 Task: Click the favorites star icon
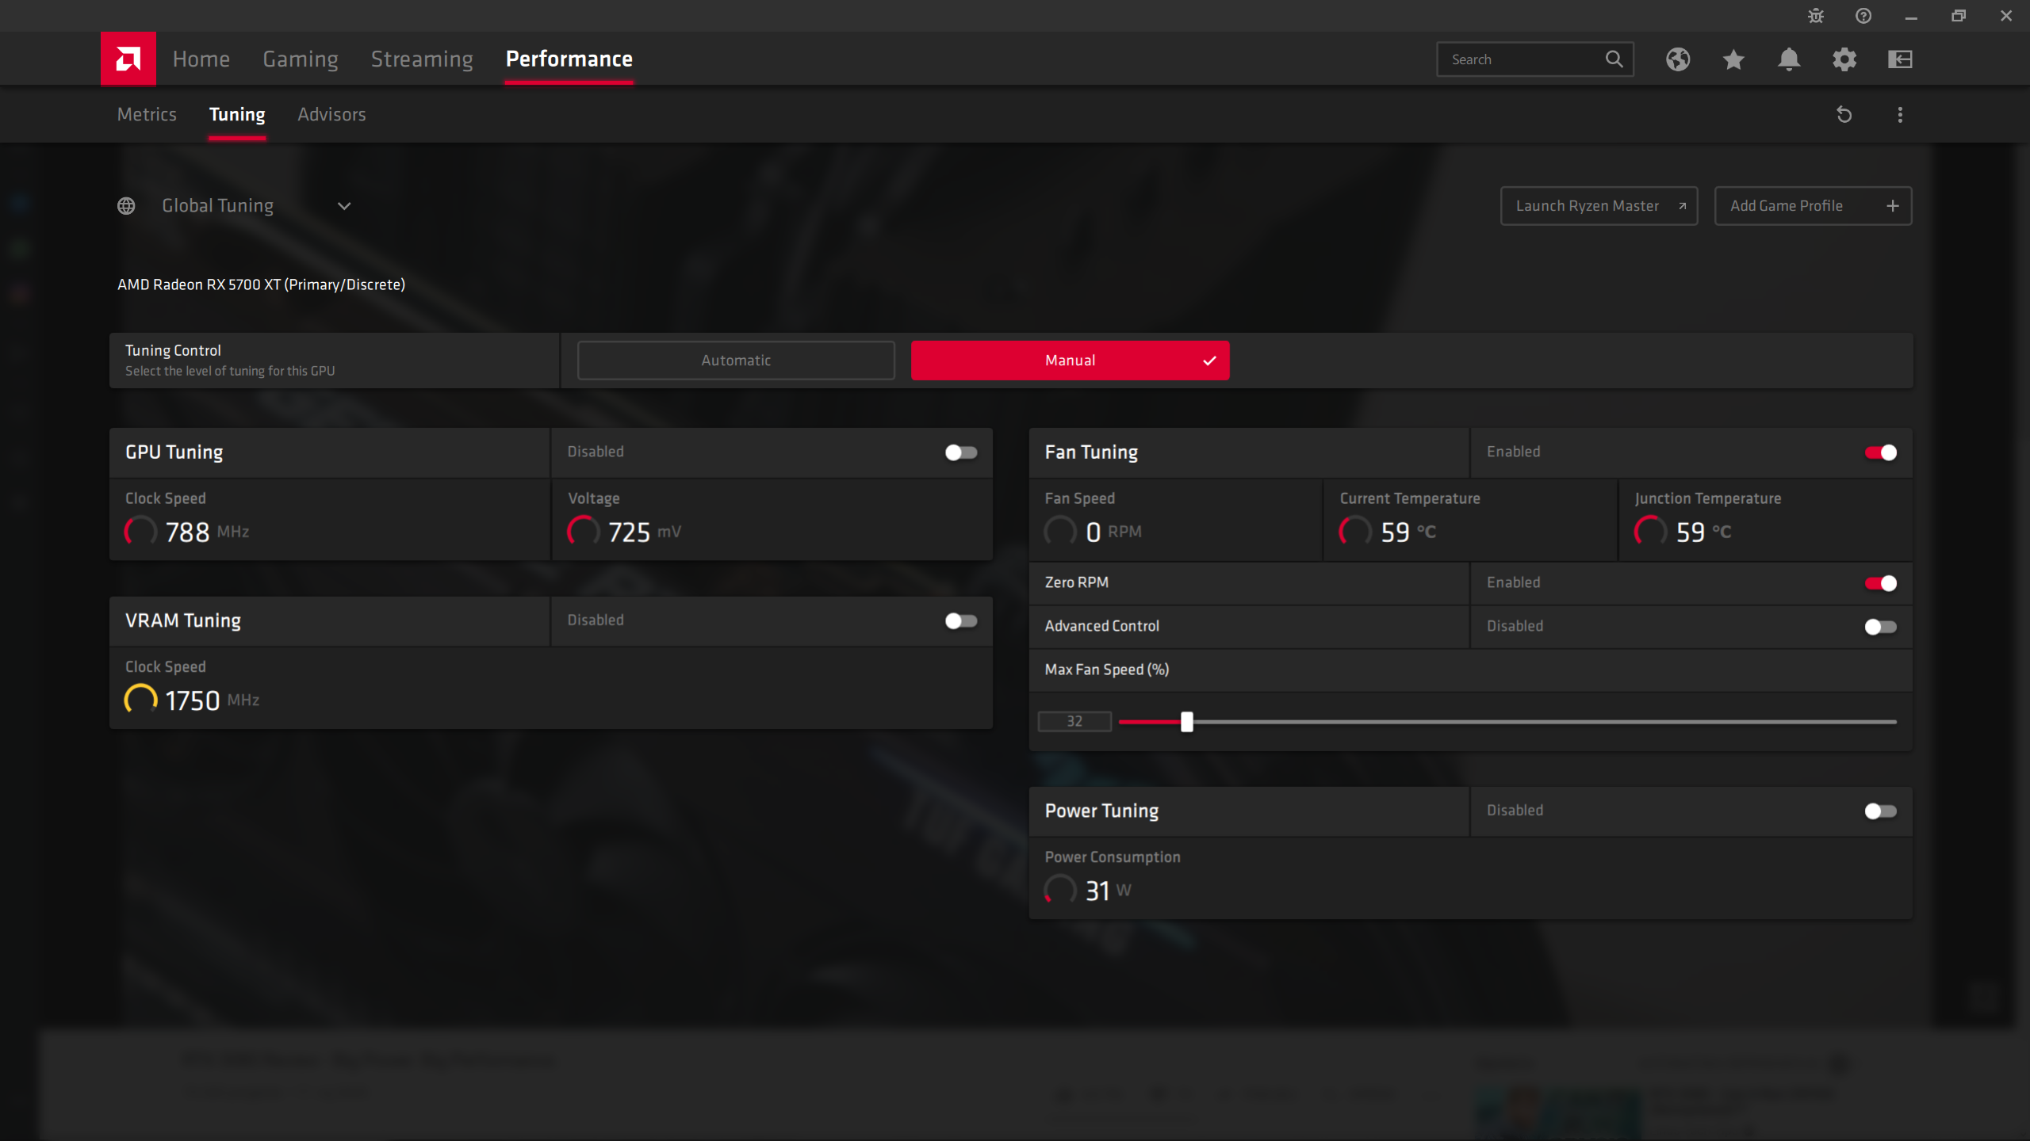[x=1732, y=59]
